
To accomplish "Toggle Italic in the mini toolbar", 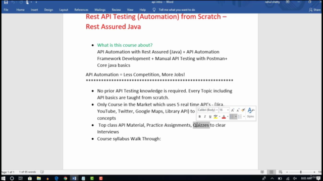I will pyautogui.click(x=205, y=117).
